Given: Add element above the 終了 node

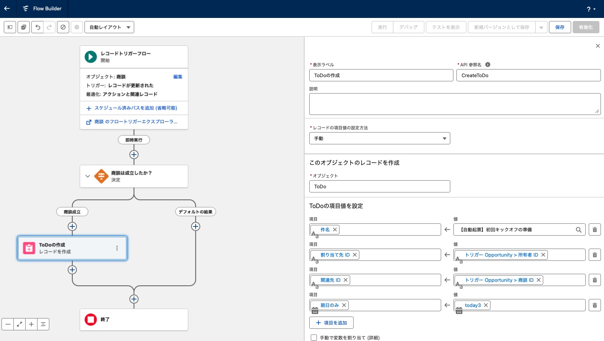Looking at the screenshot, I should pos(134,299).
